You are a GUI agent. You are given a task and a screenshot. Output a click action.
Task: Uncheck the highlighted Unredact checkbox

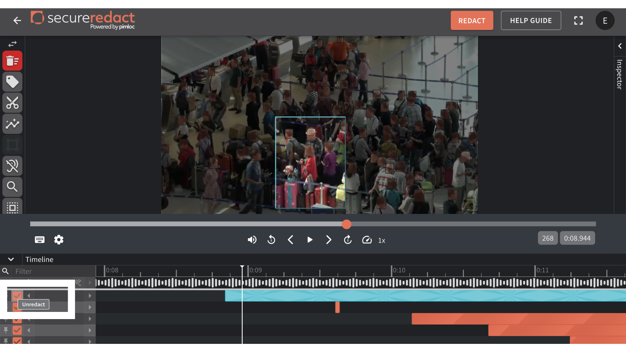17,296
